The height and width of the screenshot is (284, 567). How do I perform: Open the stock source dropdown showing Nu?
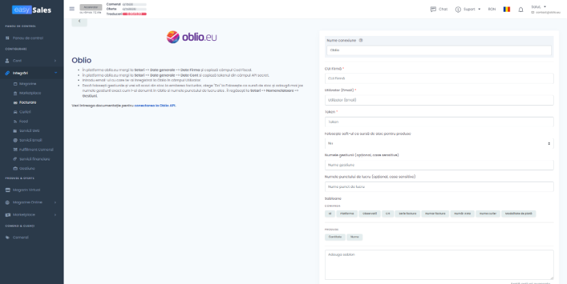click(x=439, y=144)
